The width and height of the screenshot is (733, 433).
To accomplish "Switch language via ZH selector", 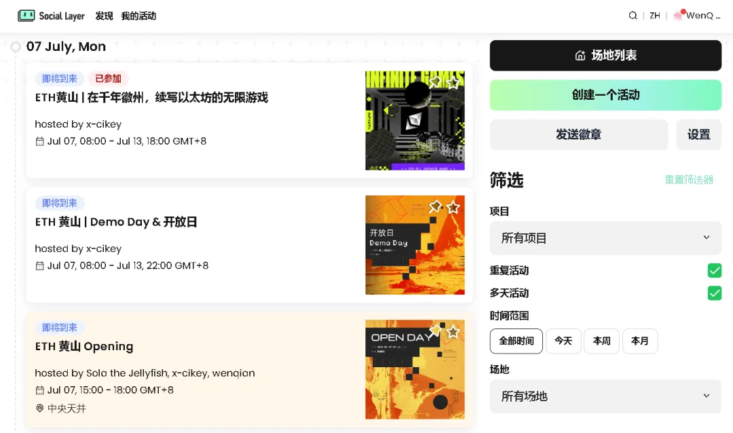I will click(654, 16).
